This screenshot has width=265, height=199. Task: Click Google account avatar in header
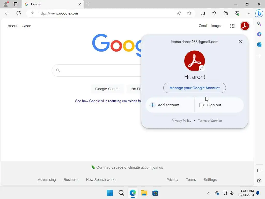[245, 26]
